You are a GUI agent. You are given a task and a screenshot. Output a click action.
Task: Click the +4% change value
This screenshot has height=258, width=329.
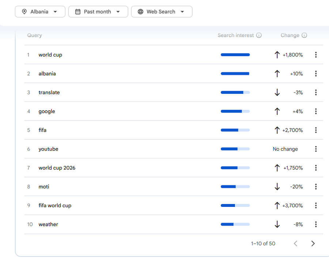[298, 111]
